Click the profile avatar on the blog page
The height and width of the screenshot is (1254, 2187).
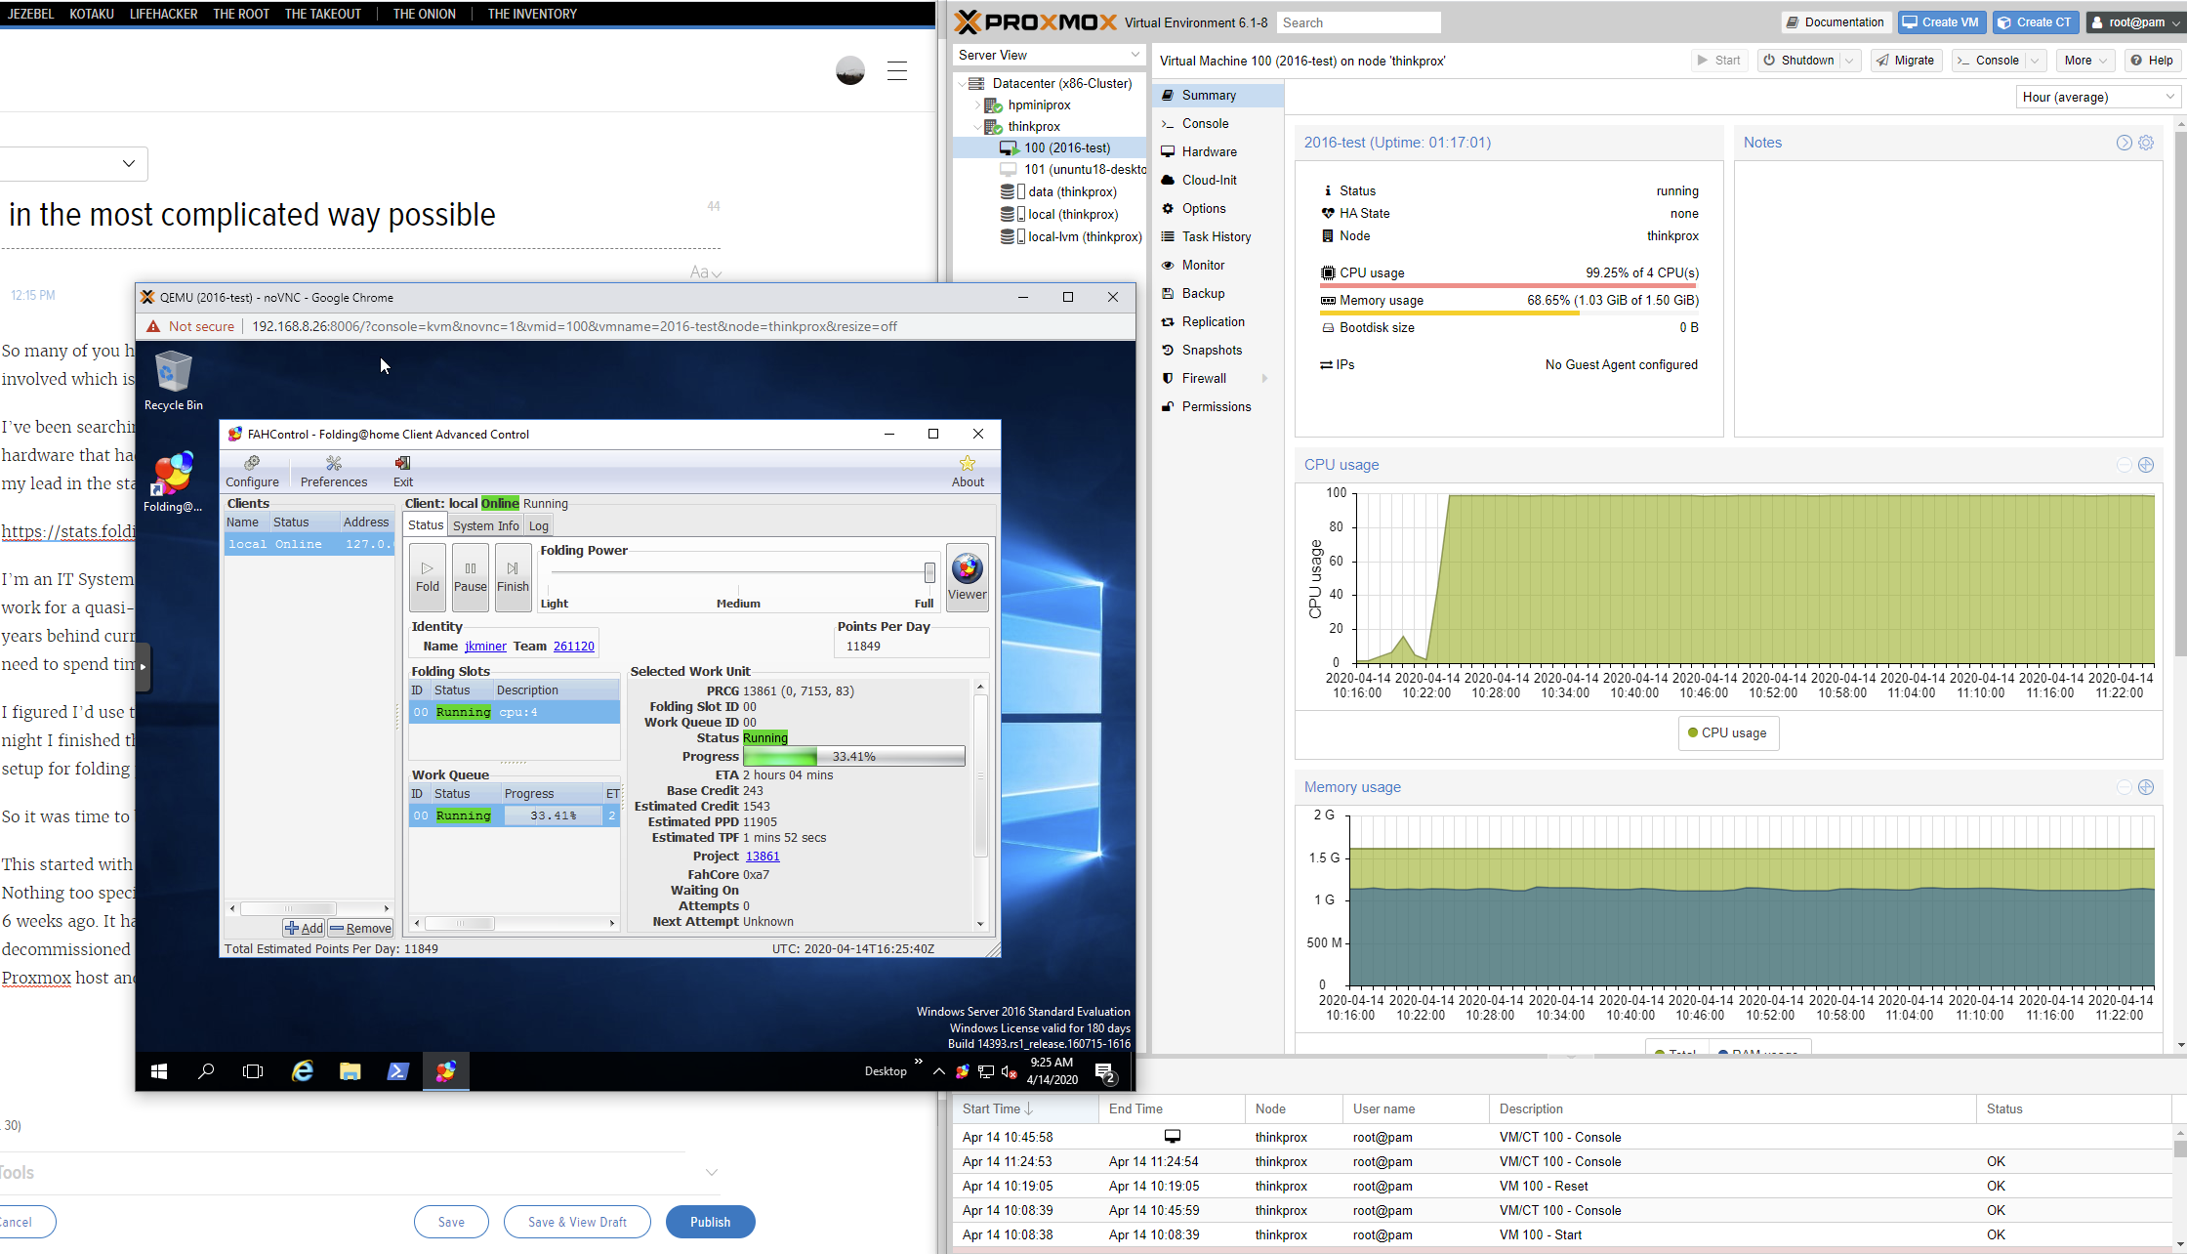tap(850, 70)
